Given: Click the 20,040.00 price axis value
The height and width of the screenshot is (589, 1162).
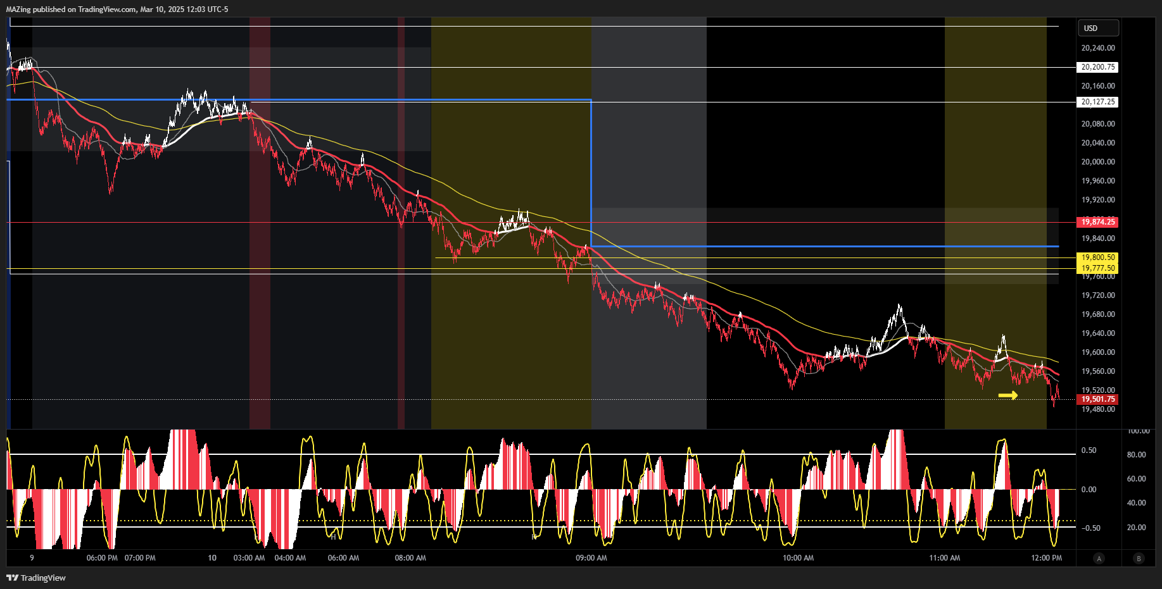Looking at the screenshot, I should (1098, 143).
